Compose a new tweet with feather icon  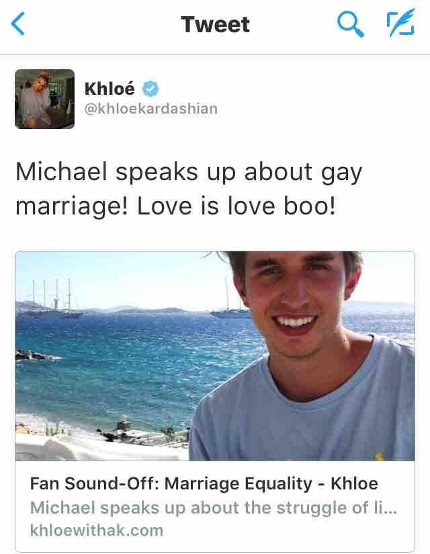(400, 23)
